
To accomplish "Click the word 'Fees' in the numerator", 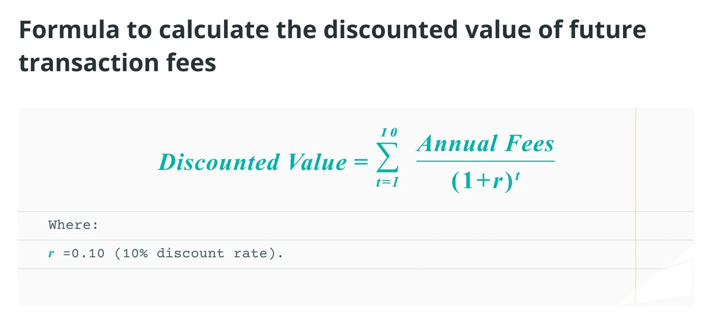I will [x=529, y=144].
